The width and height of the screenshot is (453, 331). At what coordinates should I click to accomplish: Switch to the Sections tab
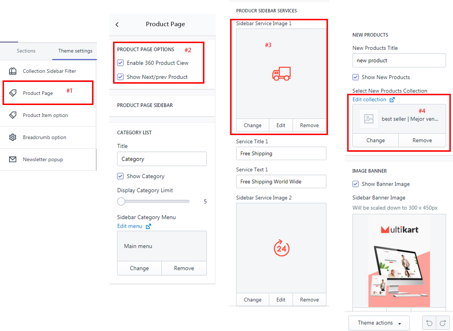click(26, 51)
